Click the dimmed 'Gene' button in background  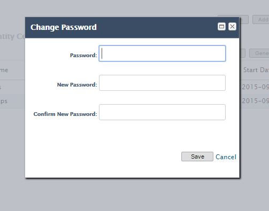[259, 53]
